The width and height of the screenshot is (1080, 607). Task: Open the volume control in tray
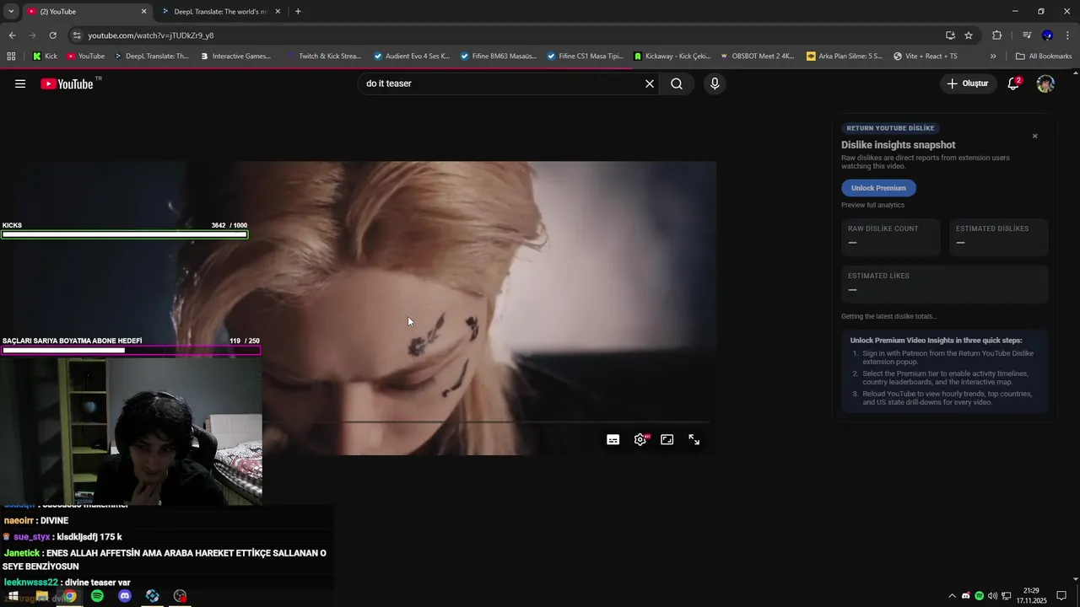click(992, 596)
